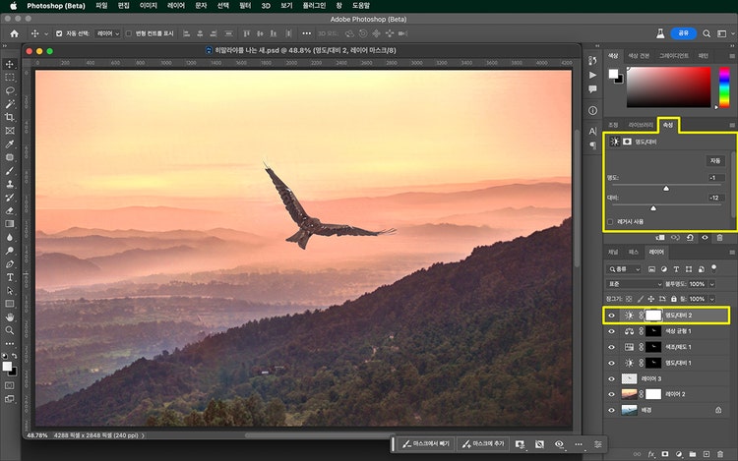Uncheck the 자동 선택 checkbox
Image resolution: width=738 pixels, height=461 pixels.
[59, 33]
